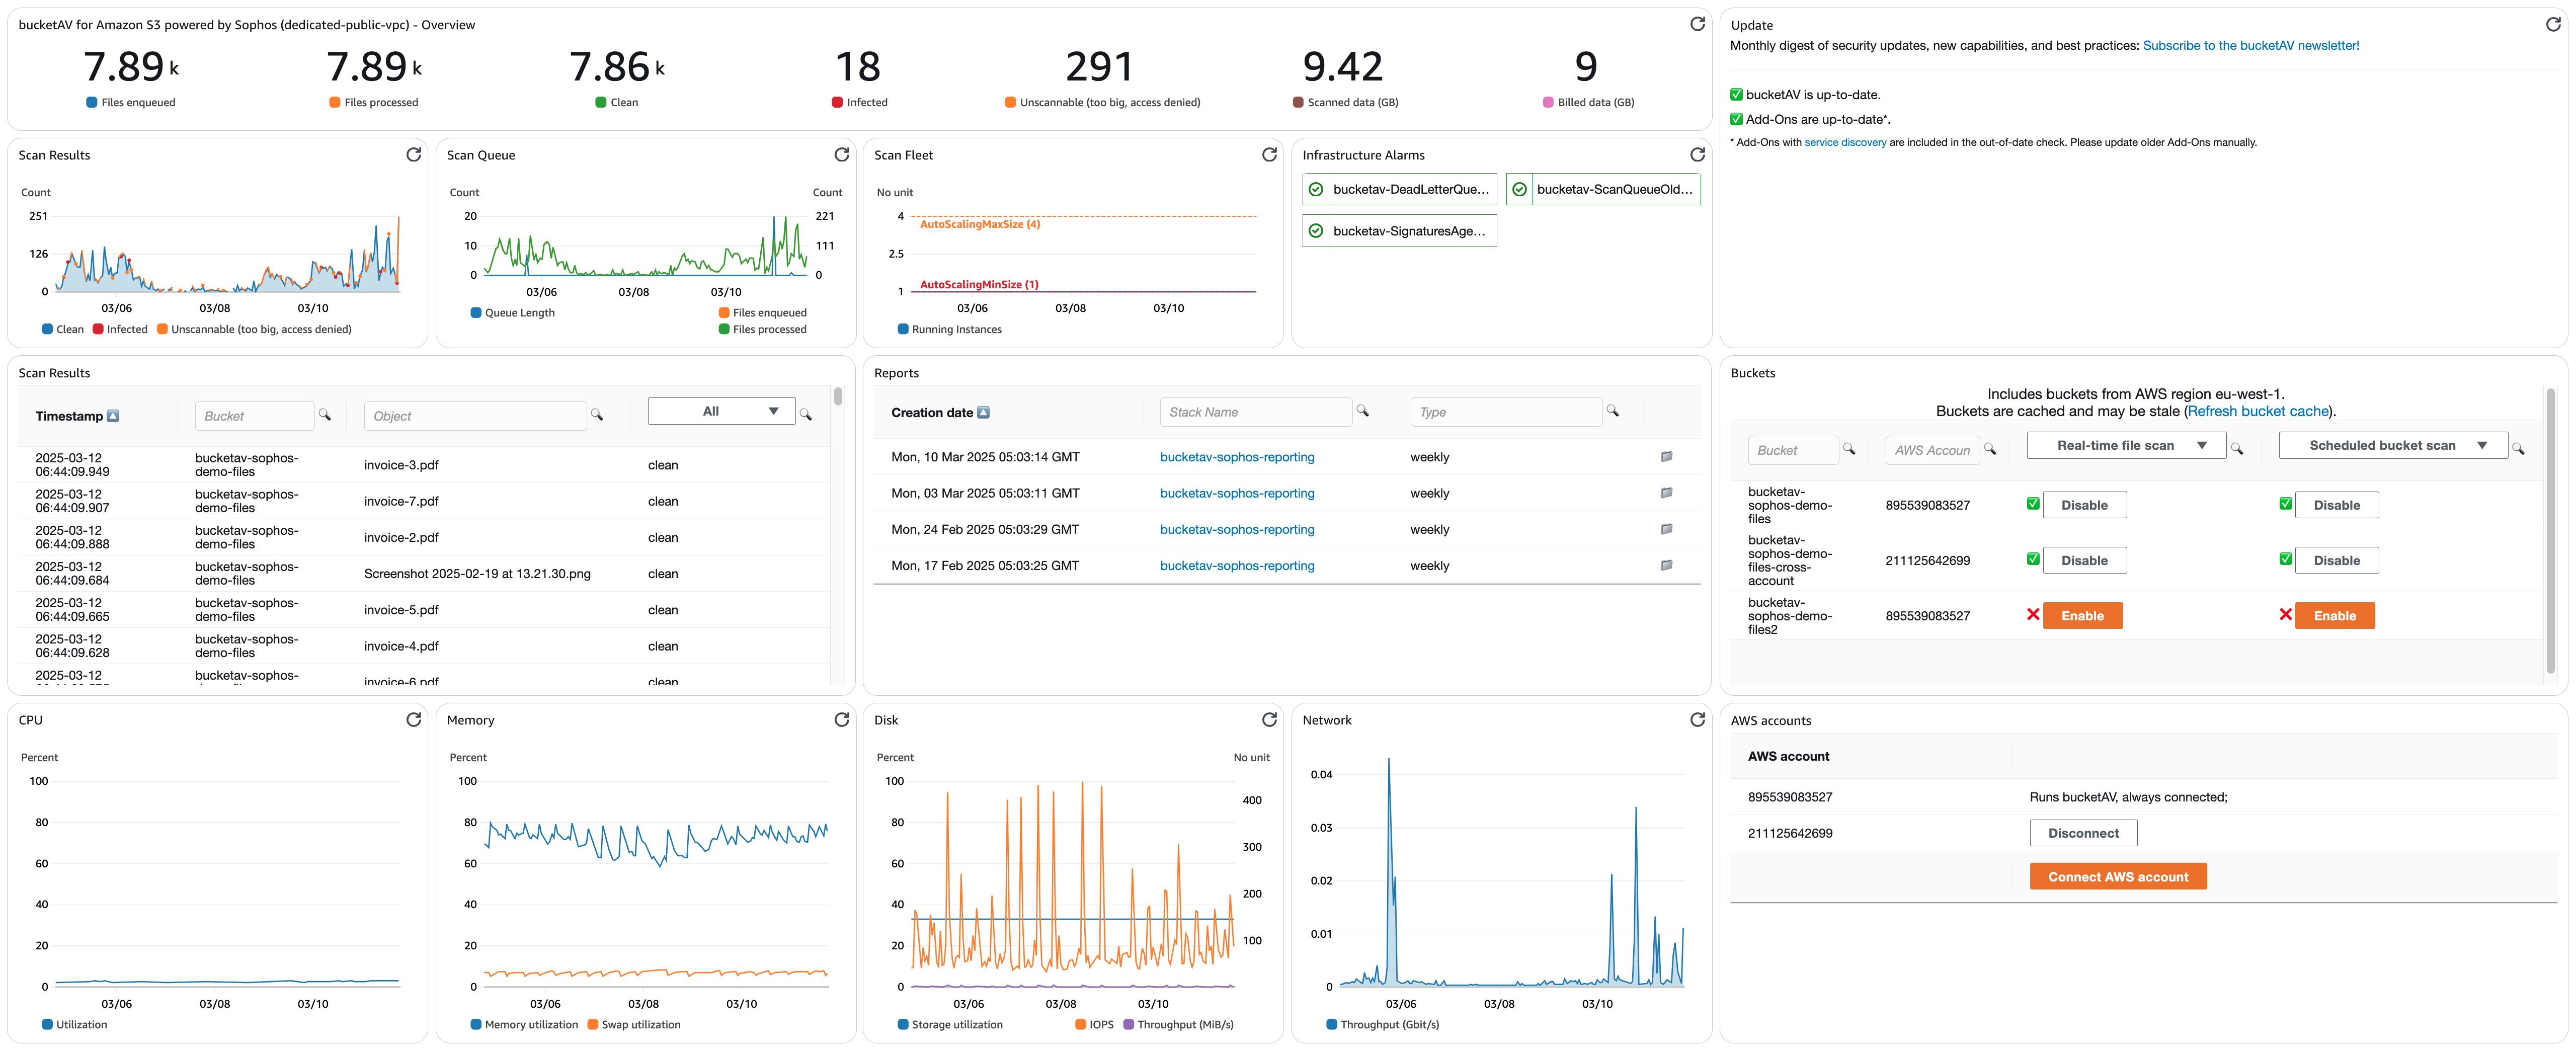Refresh the Scan Fleet chart
Viewport: 2576px width, 1053px height.
(x=1269, y=154)
